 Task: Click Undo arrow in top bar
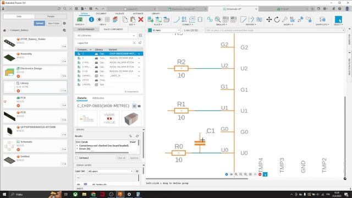[97, 9]
